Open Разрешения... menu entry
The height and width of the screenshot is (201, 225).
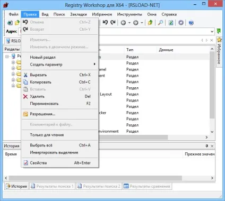(60, 114)
